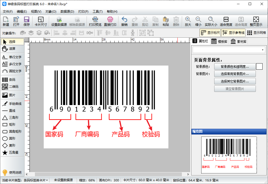Choose the 多行文字 multi-line text tool

coord(12,64)
